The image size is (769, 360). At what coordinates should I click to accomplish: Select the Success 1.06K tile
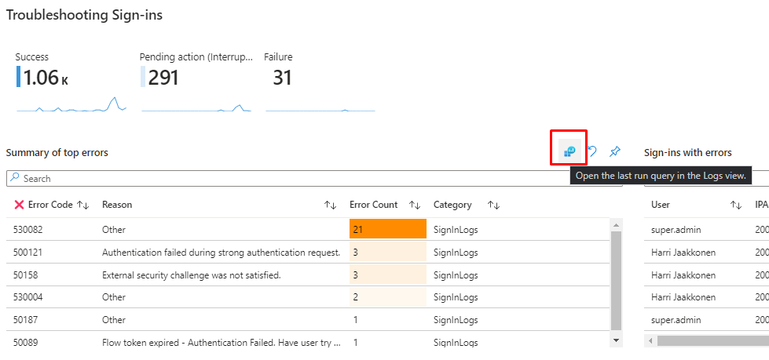point(70,82)
